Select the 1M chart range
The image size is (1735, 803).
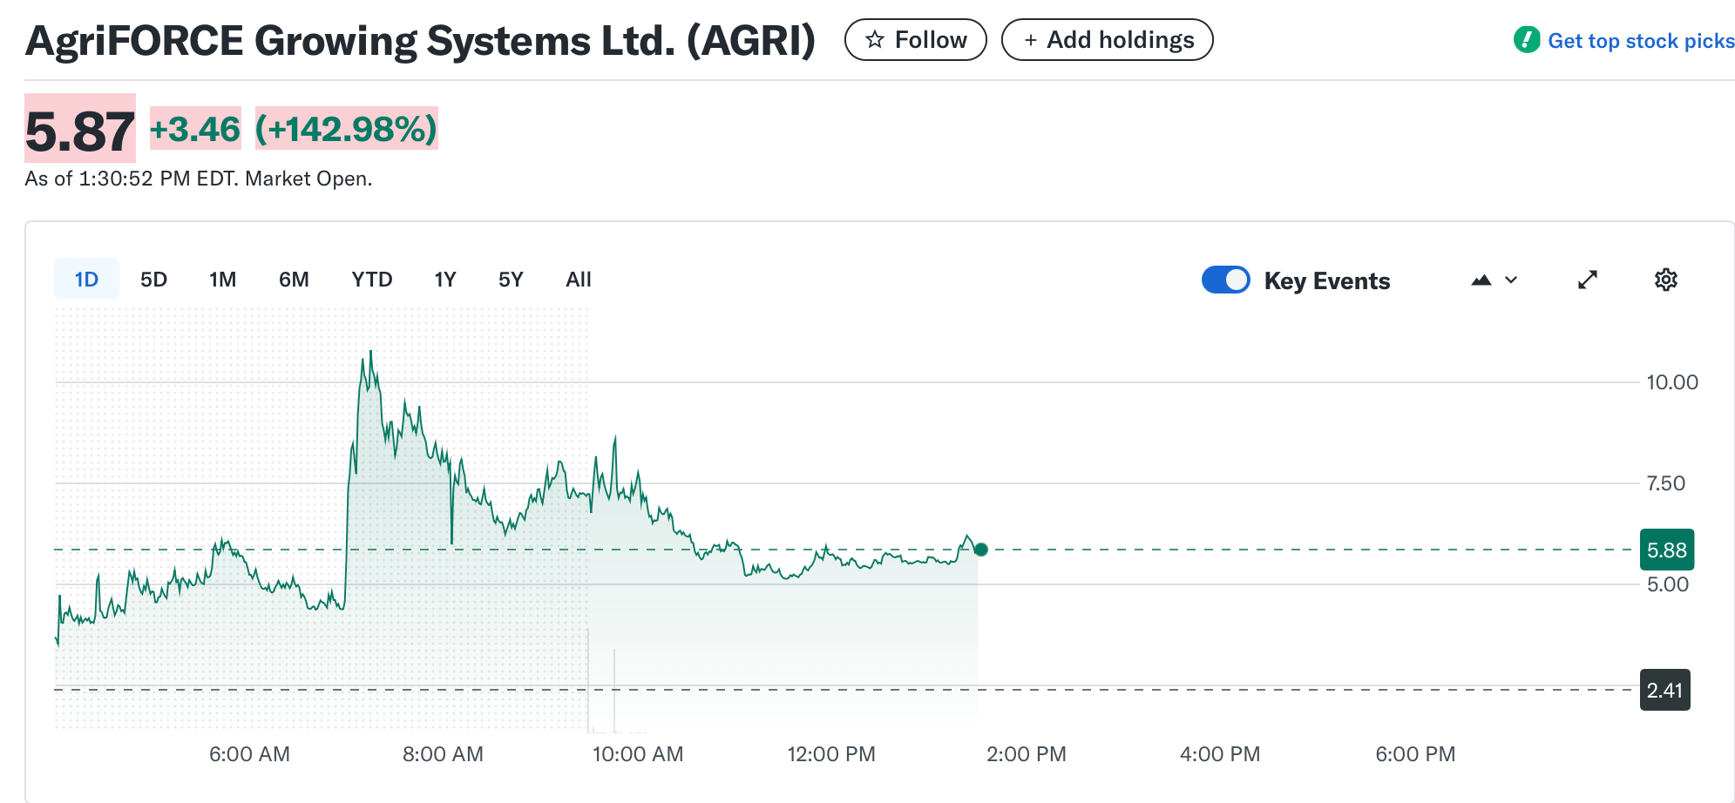coord(222,280)
